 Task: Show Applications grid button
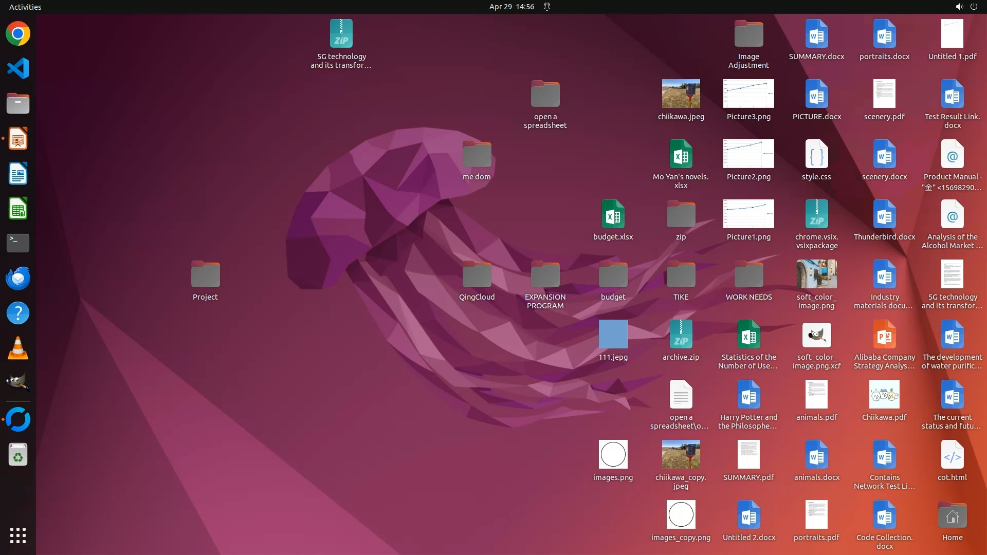tap(18, 535)
